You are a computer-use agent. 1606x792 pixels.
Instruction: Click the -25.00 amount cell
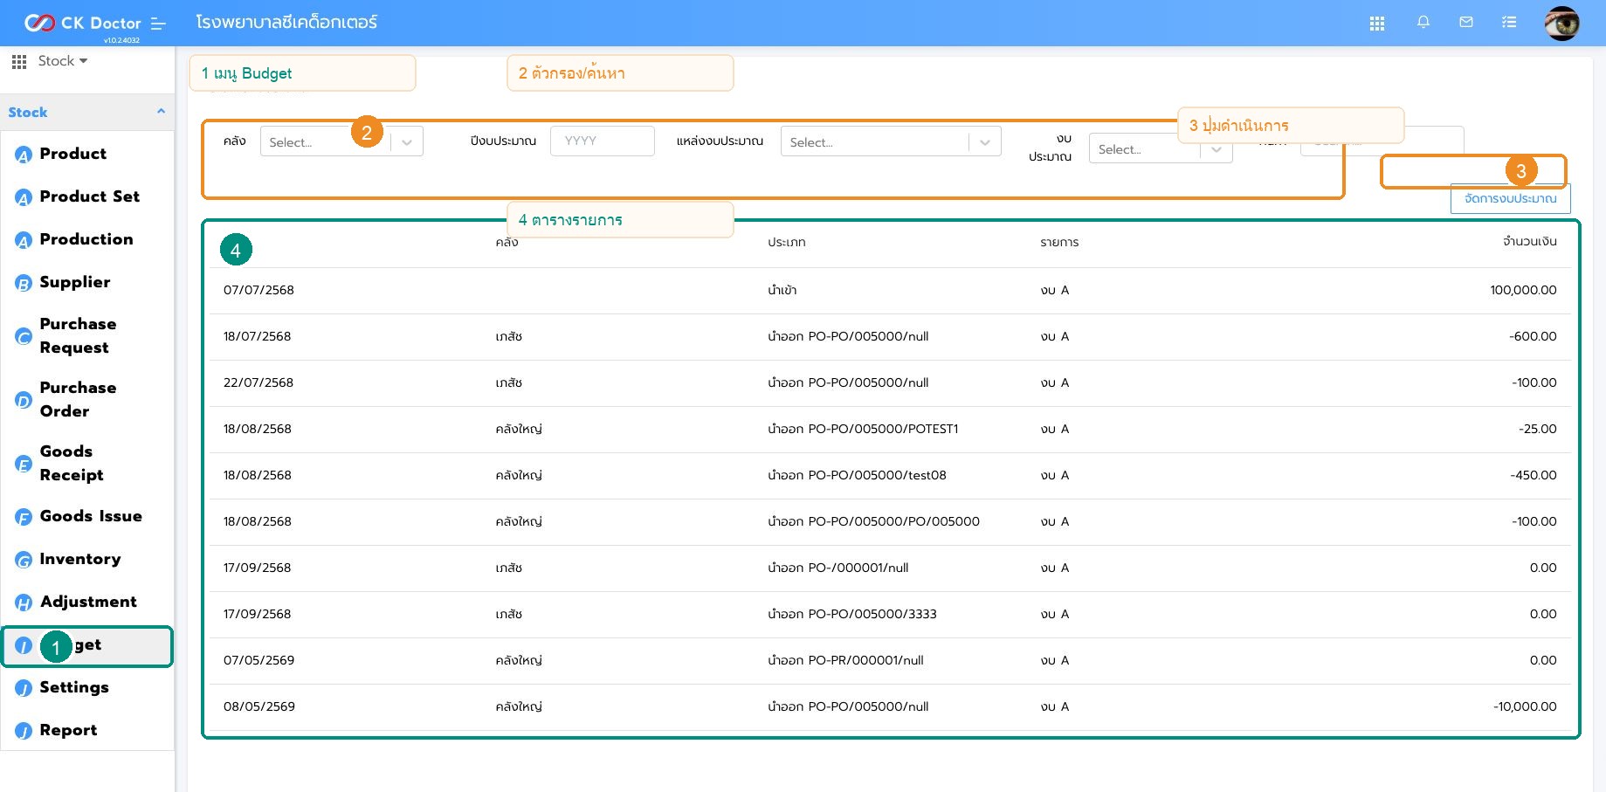1537,429
